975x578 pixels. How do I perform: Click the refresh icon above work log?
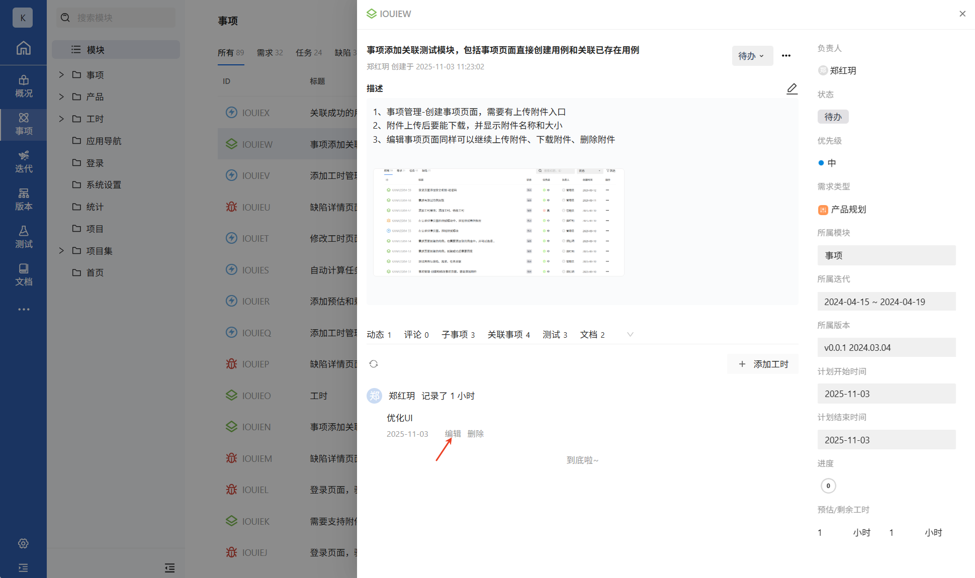click(373, 364)
